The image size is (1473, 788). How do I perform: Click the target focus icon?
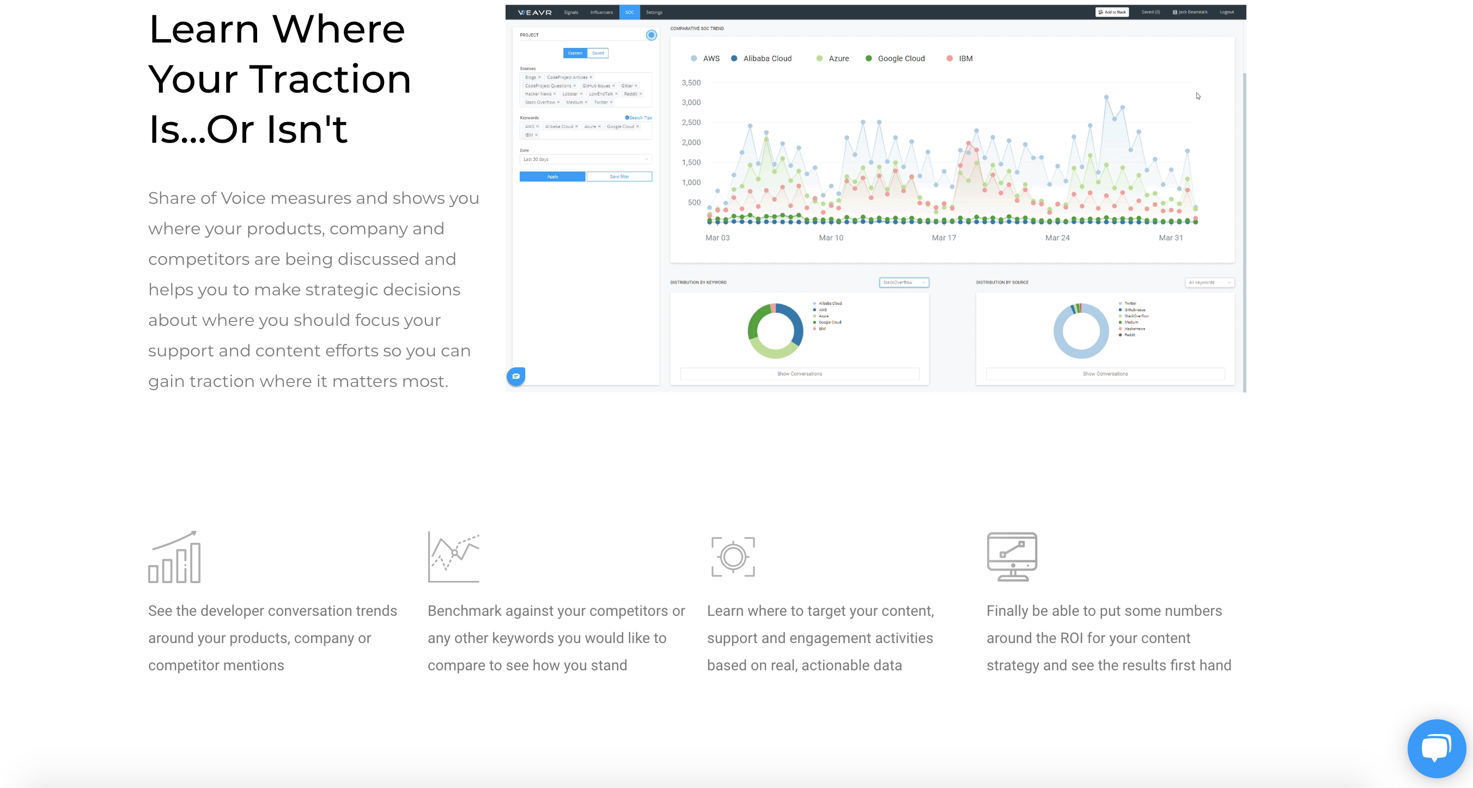coord(733,556)
